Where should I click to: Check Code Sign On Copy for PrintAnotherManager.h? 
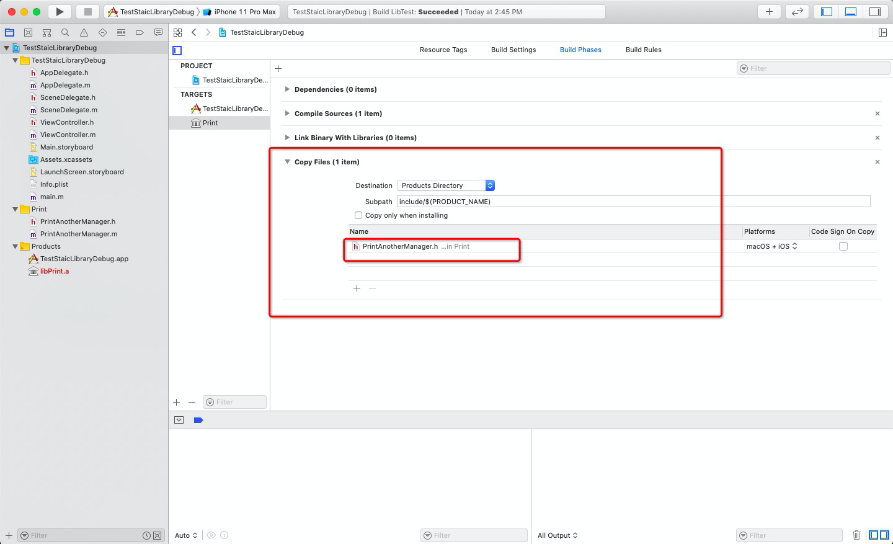[843, 246]
